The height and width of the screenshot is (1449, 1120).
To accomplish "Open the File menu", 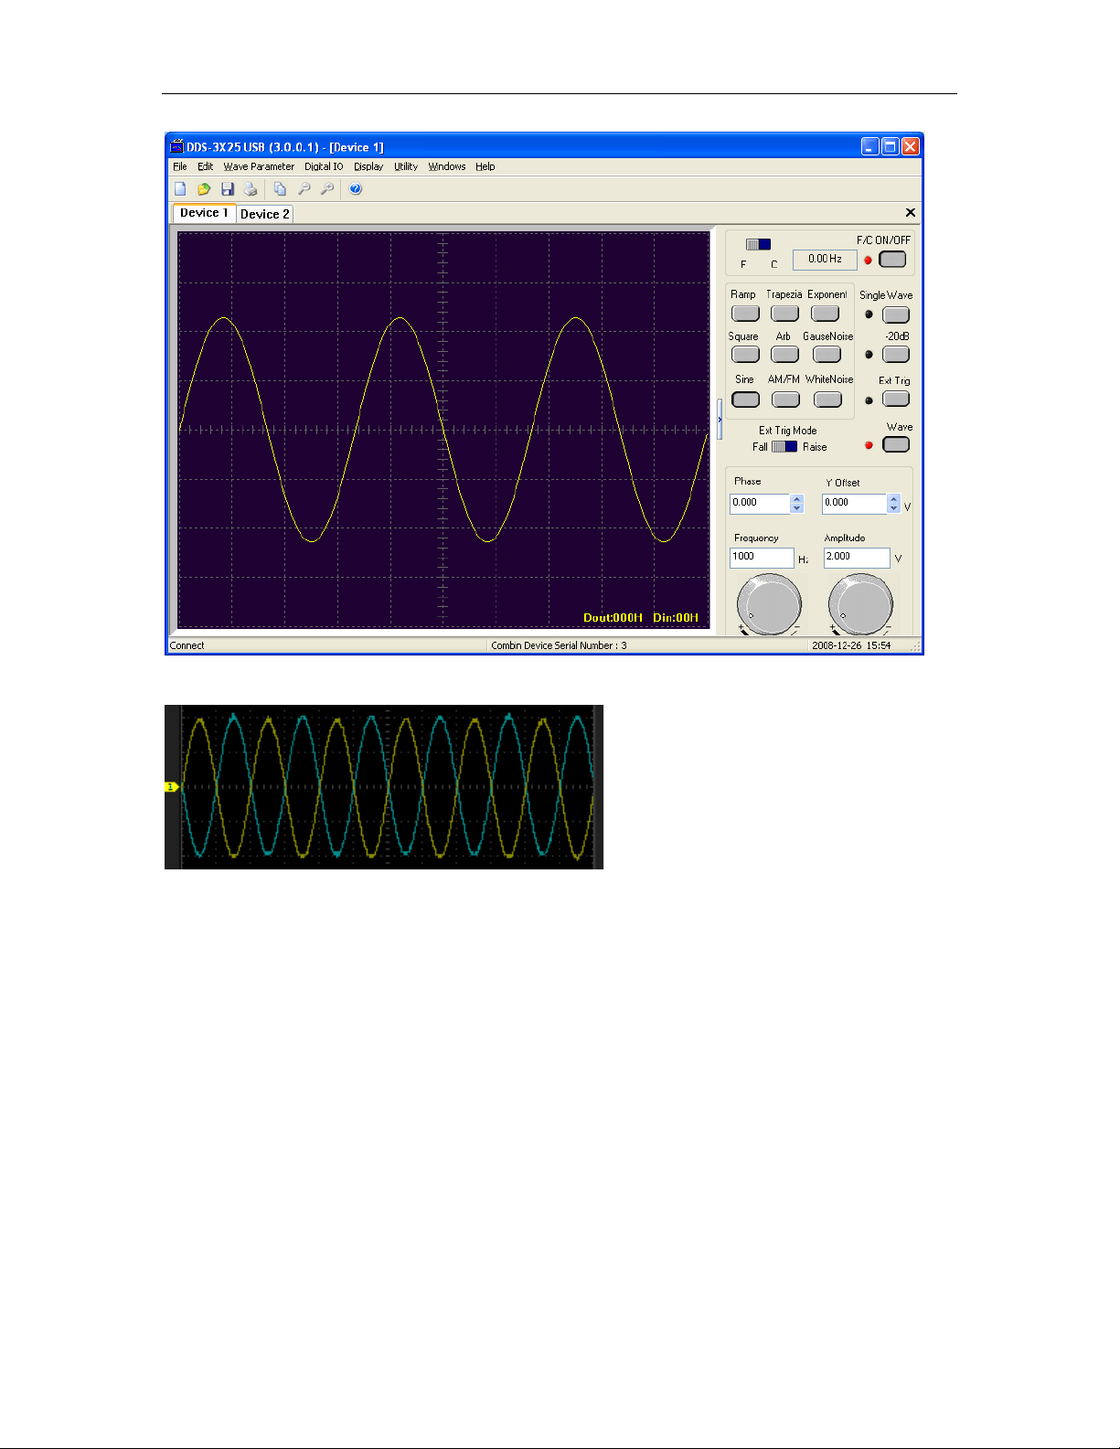I will coord(180,166).
